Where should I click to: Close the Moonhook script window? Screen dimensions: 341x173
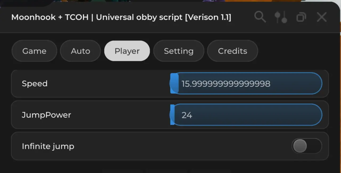pos(322,17)
